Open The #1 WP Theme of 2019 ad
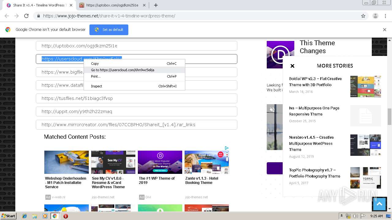 (157, 181)
